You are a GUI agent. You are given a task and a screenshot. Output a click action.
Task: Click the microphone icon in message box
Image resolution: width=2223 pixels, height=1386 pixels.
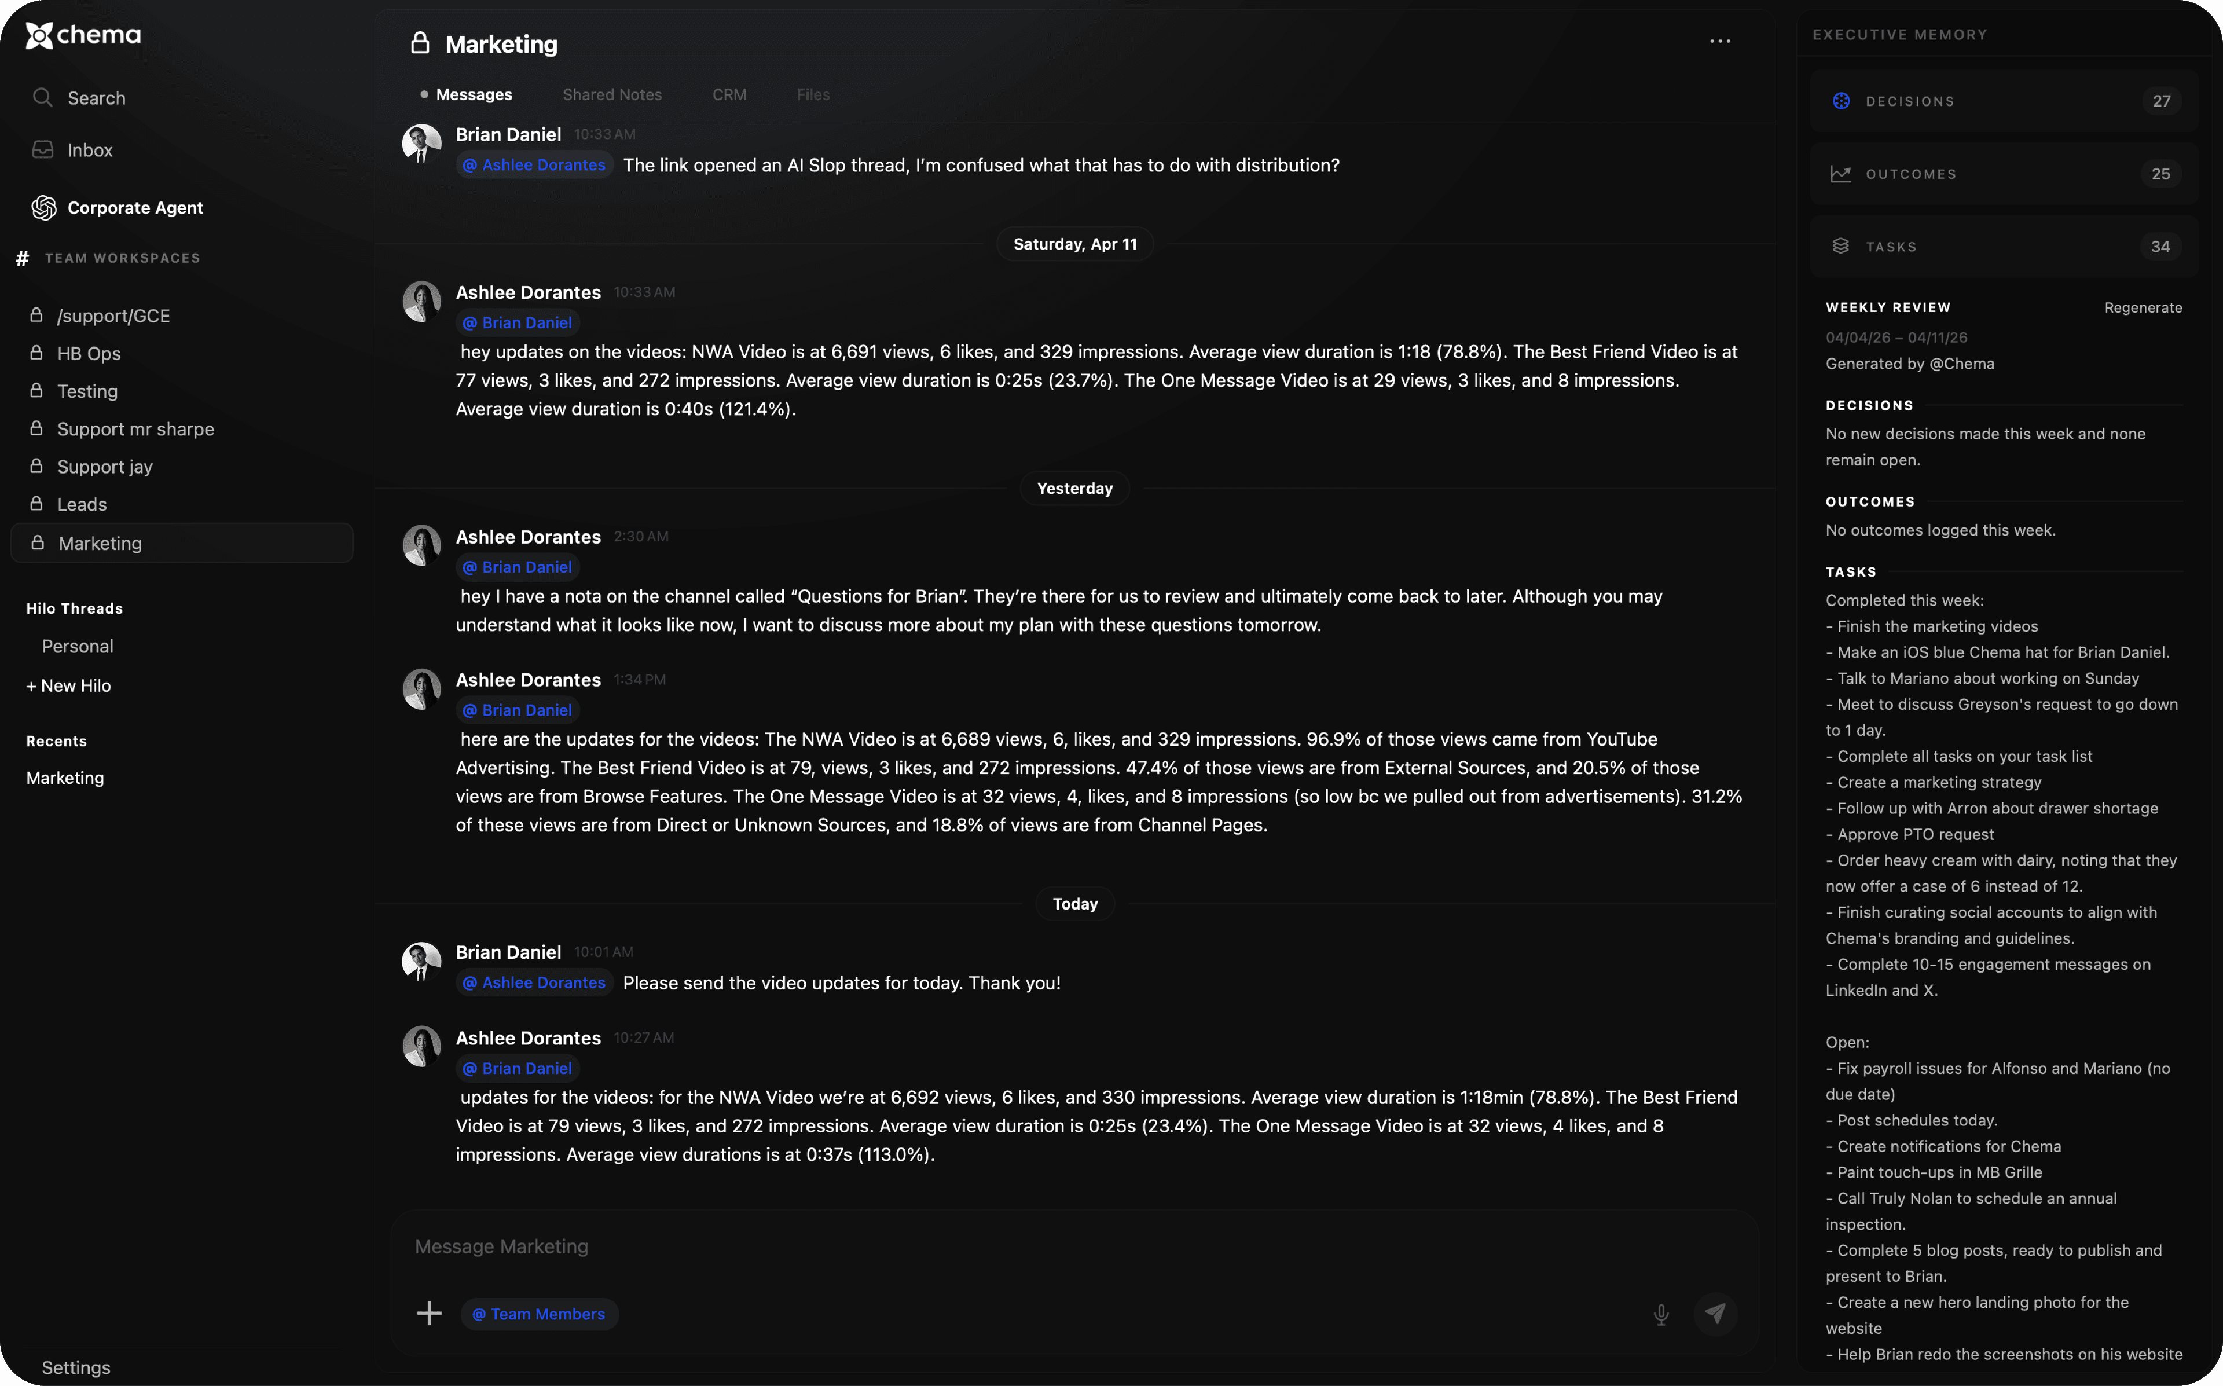(1660, 1314)
